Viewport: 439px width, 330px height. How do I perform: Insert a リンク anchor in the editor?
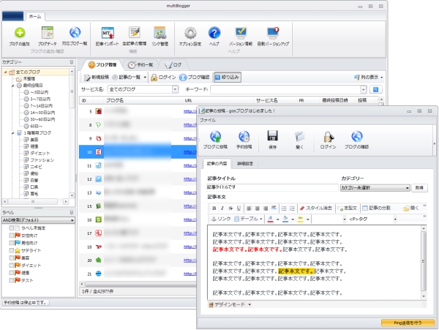(x=221, y=219)
